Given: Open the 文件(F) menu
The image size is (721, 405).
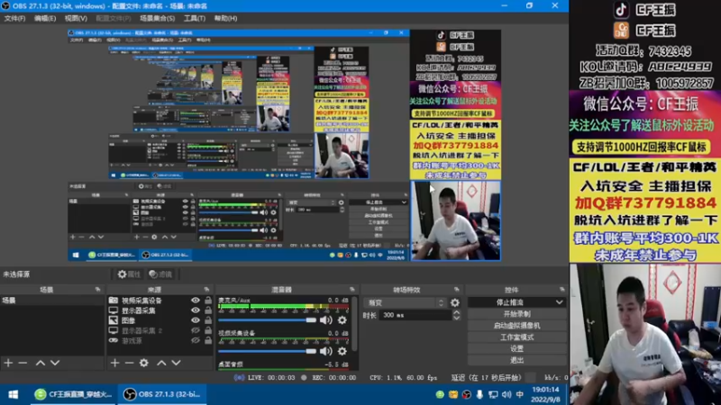Looking at the screenshot, I should [14, 18].
